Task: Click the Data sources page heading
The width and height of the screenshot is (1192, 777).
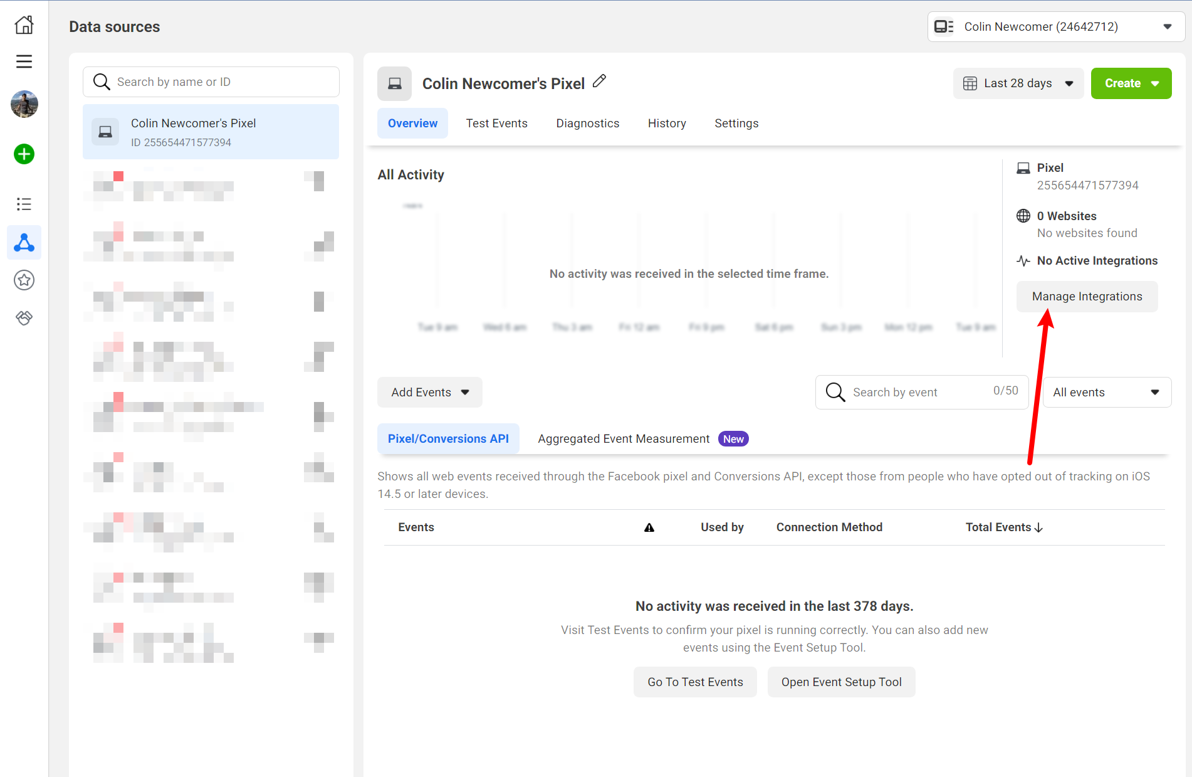Action: 115,27
